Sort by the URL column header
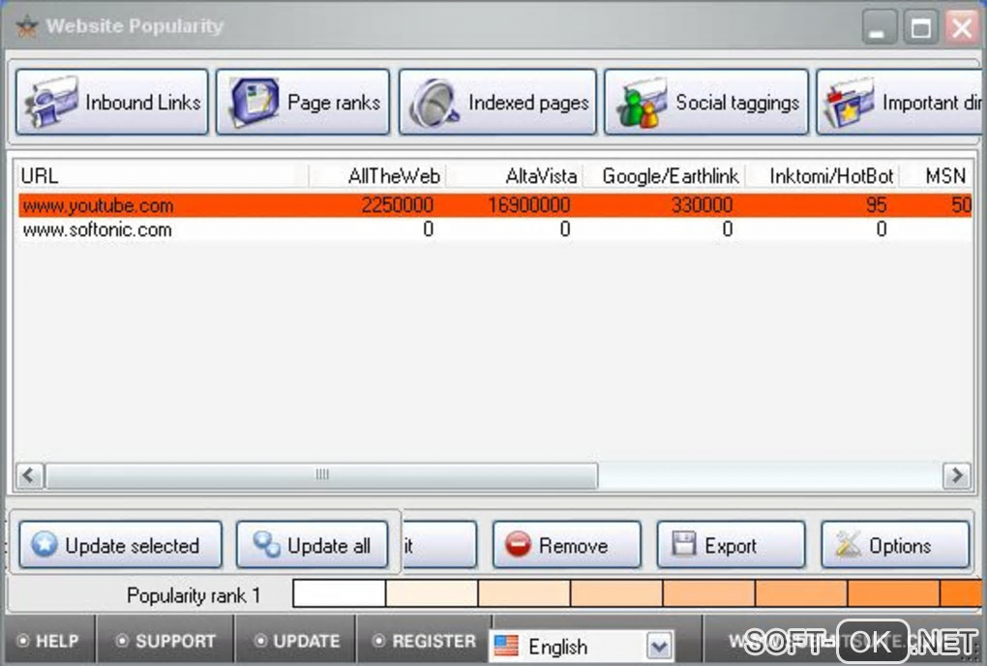The height and width of the screenshot is (666, 987). [x=163, y=175]
